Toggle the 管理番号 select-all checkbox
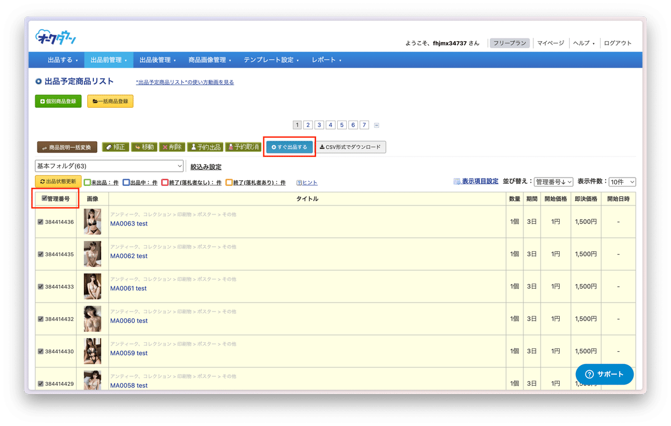 45,198
